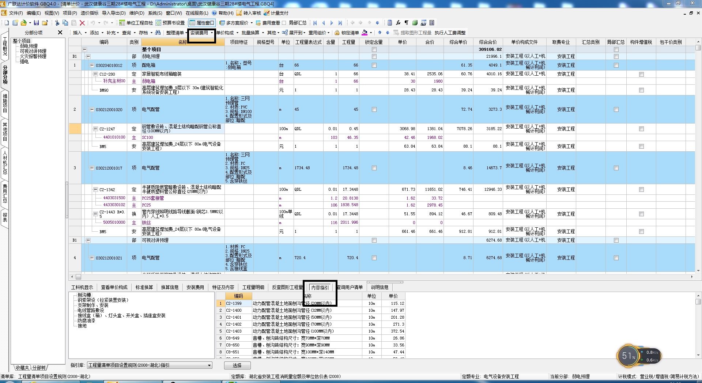Image resolution: width=702 pixels, height=383 pixels.
Task: Click the paragraph mark icon
Action: coord(406,23)
